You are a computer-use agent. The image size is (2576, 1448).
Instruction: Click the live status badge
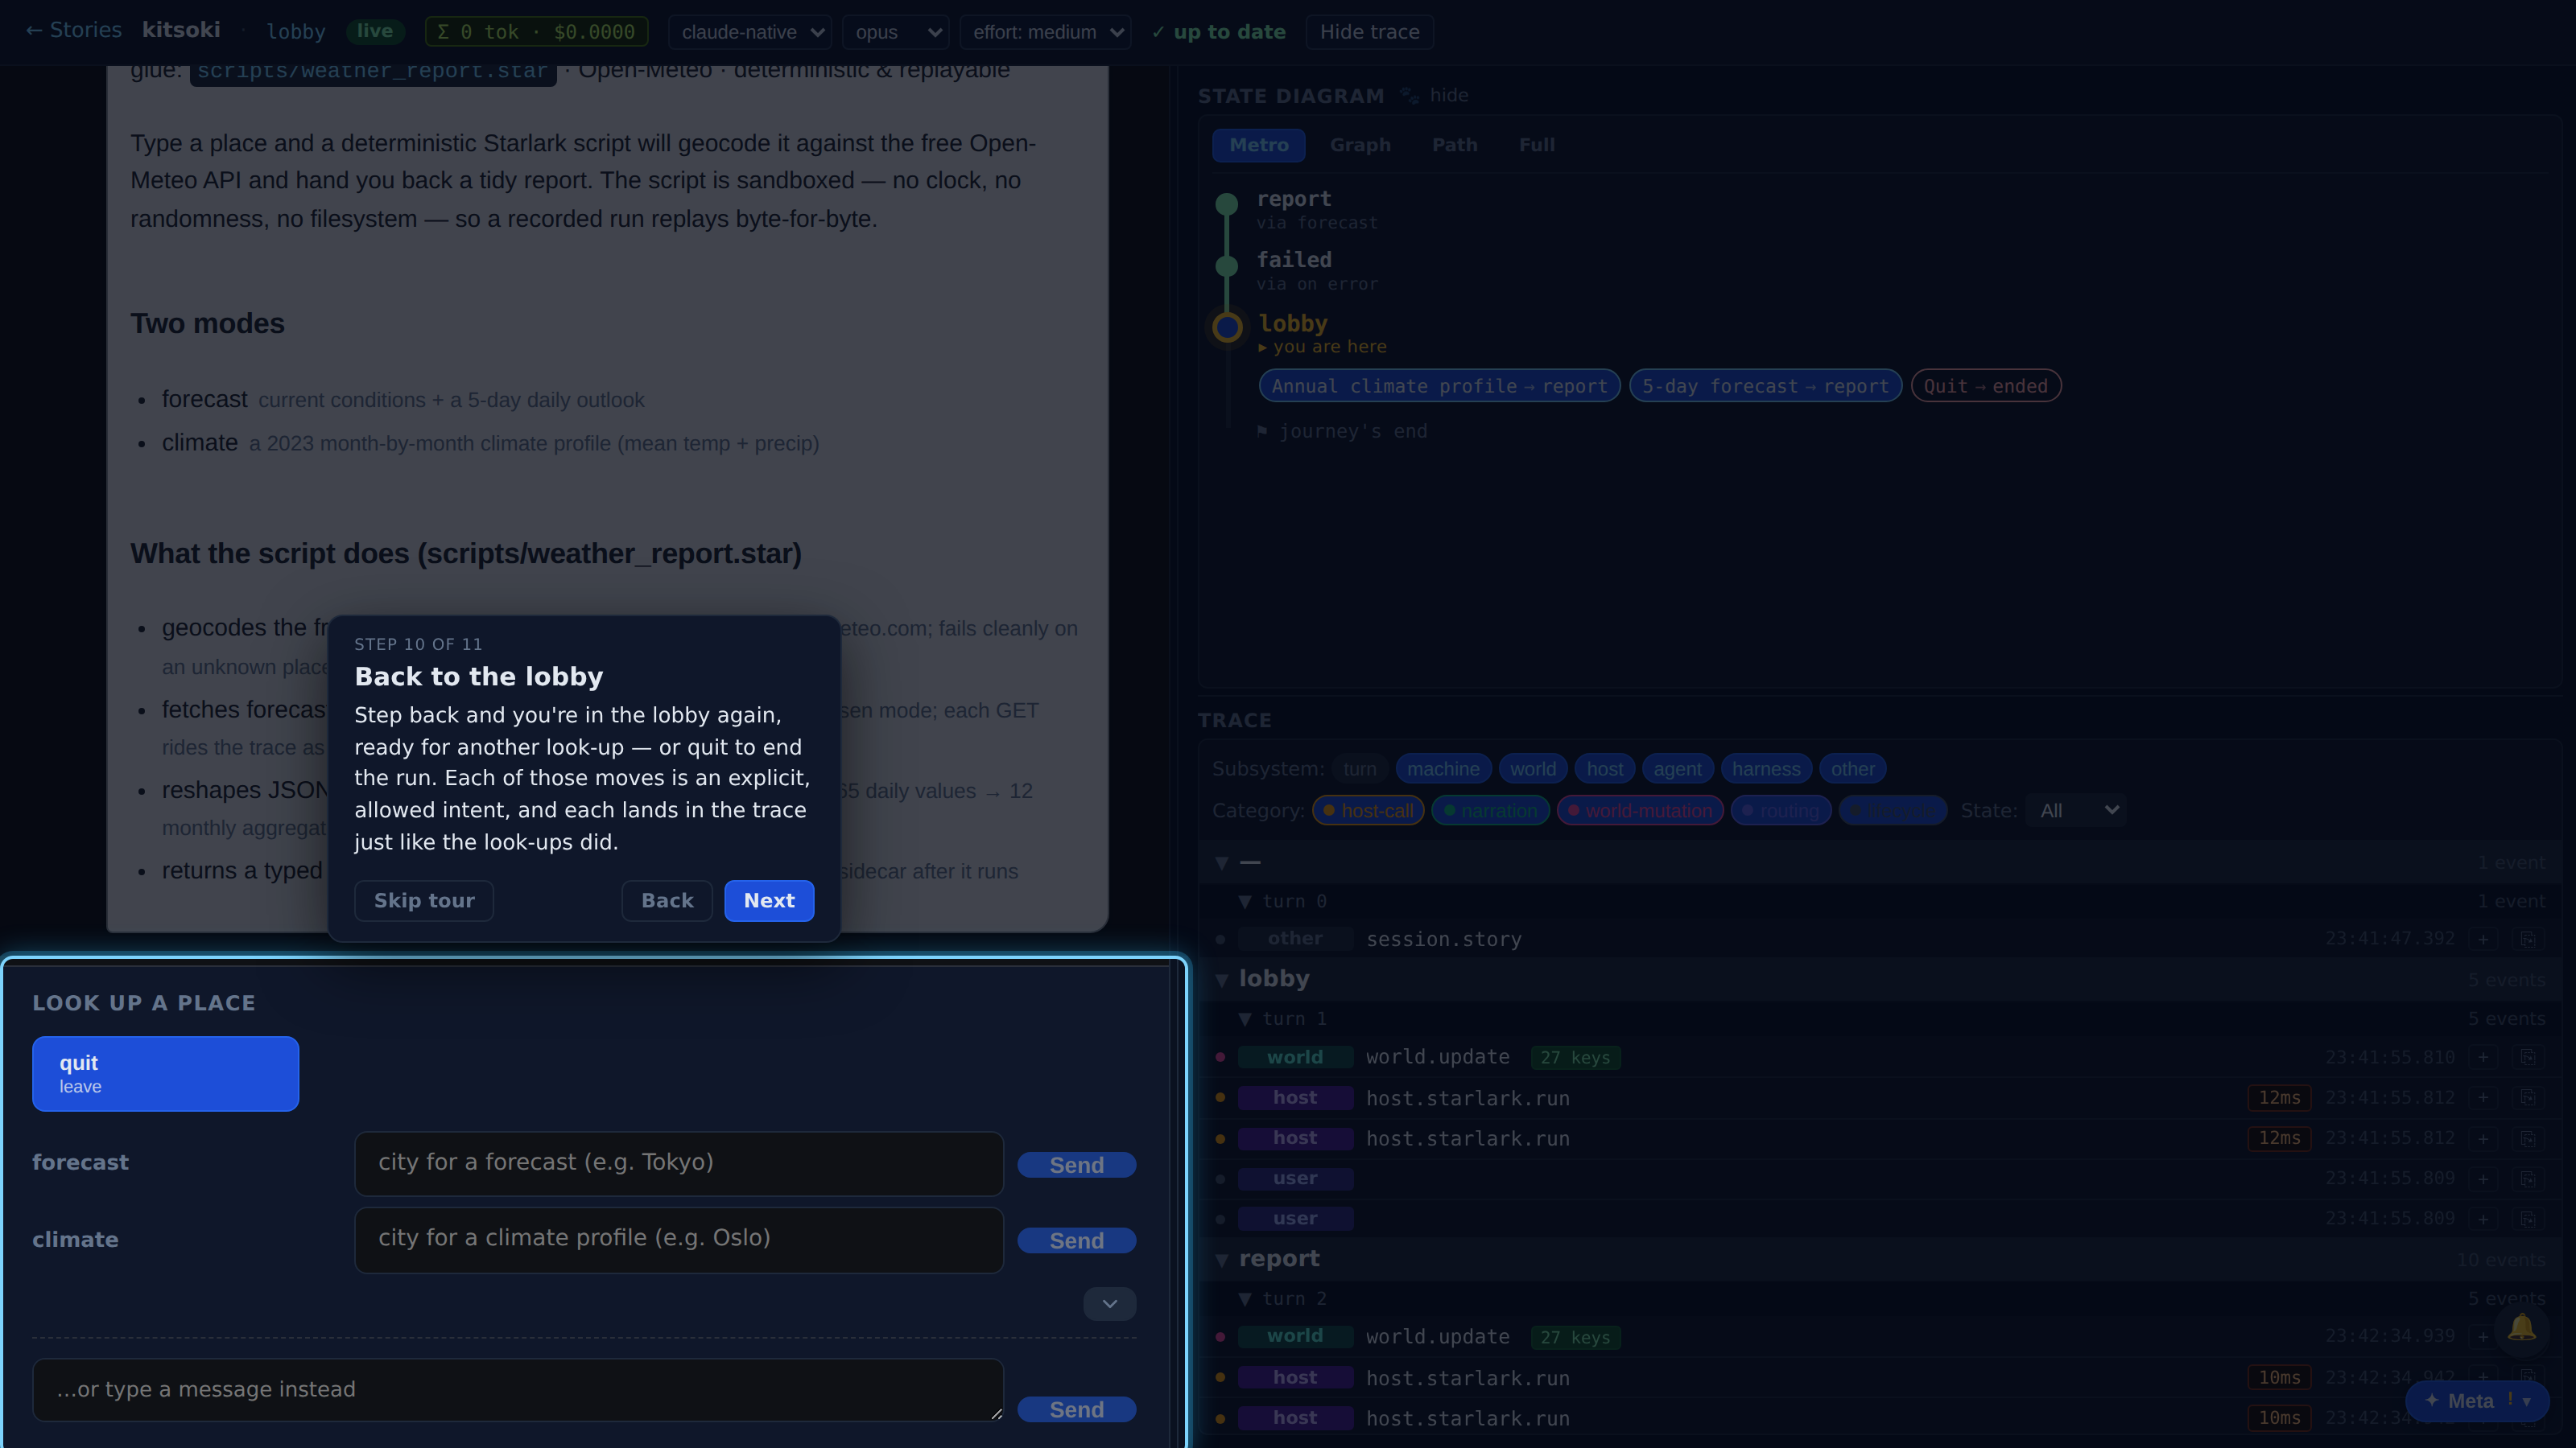pos(375,31)
